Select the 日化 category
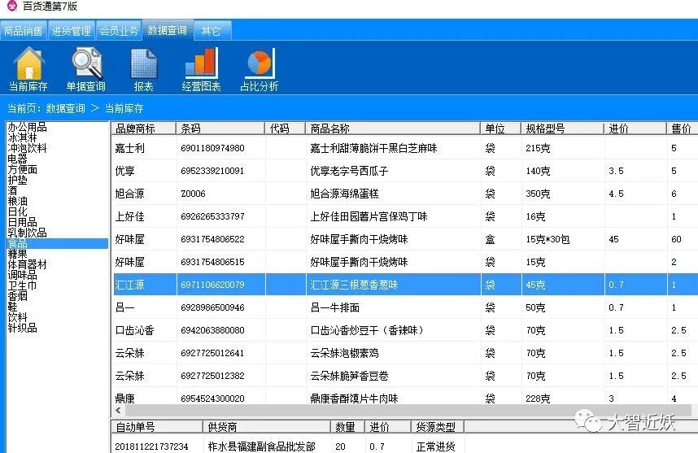The width and height of the screenshot is (698, 453). tap(17, 211)
